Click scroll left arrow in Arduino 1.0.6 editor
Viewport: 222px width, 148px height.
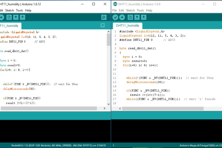point(120,109)
